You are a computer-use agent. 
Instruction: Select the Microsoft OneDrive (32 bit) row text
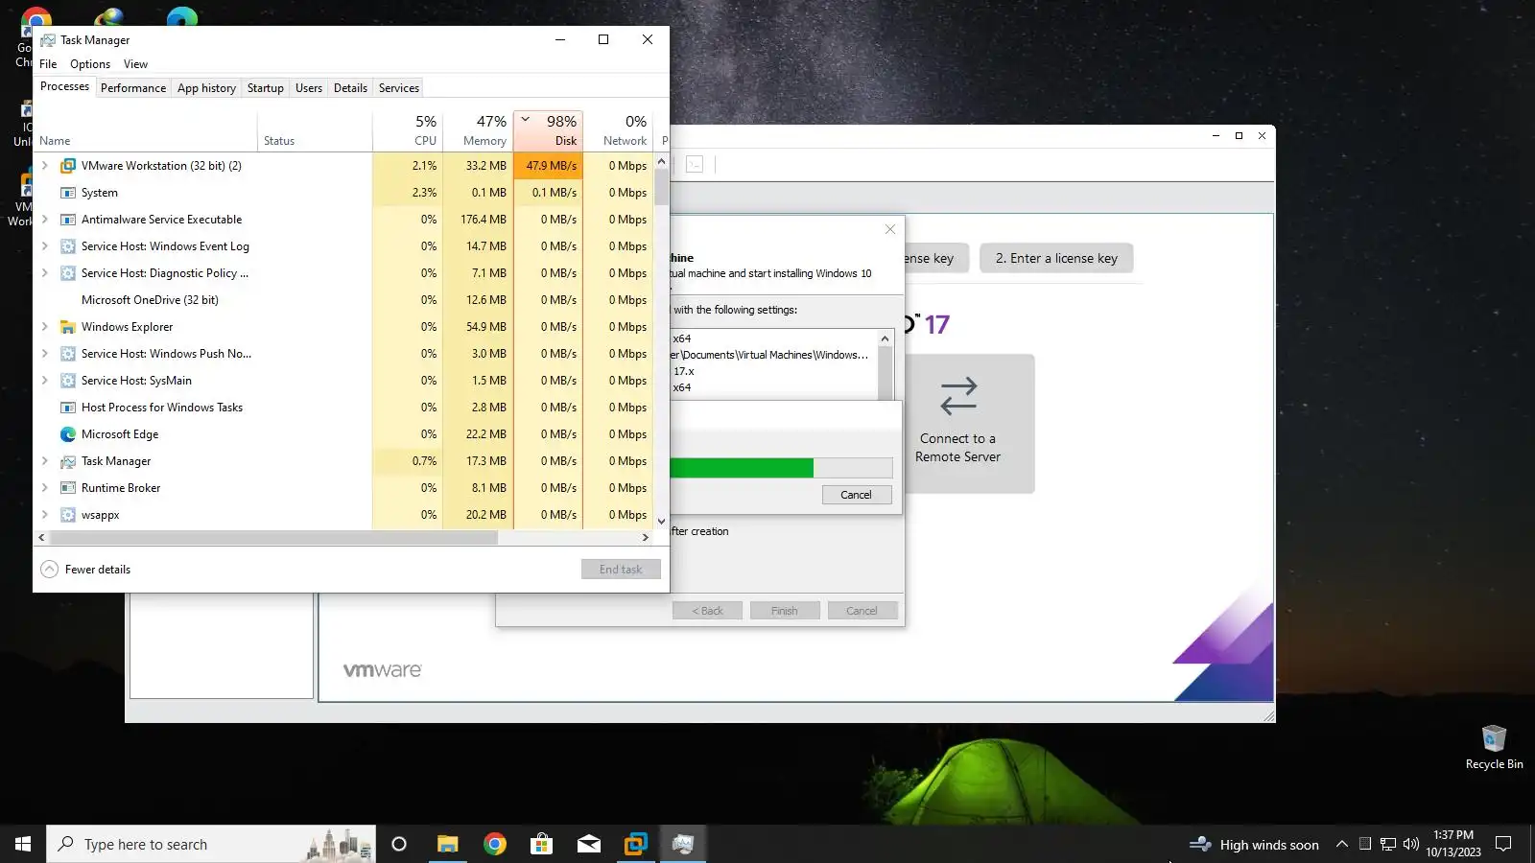coord(150,300)
